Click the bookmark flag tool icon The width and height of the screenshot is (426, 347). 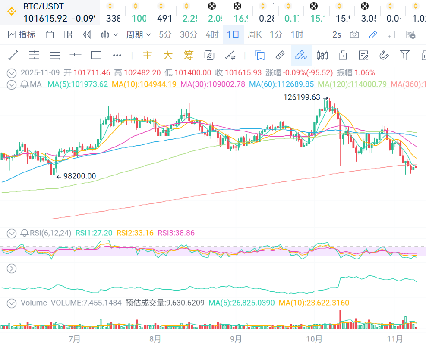[259, 55]
